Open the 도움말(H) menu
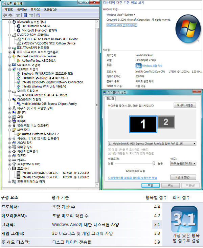 50,9
